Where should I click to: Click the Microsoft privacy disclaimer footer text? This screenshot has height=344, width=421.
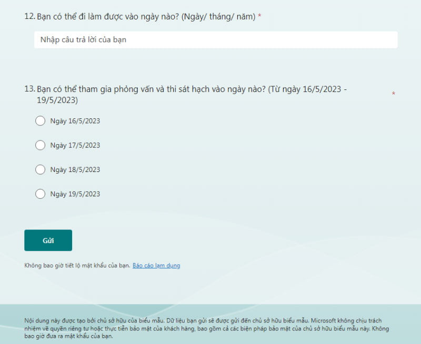[x=208, y=328]
